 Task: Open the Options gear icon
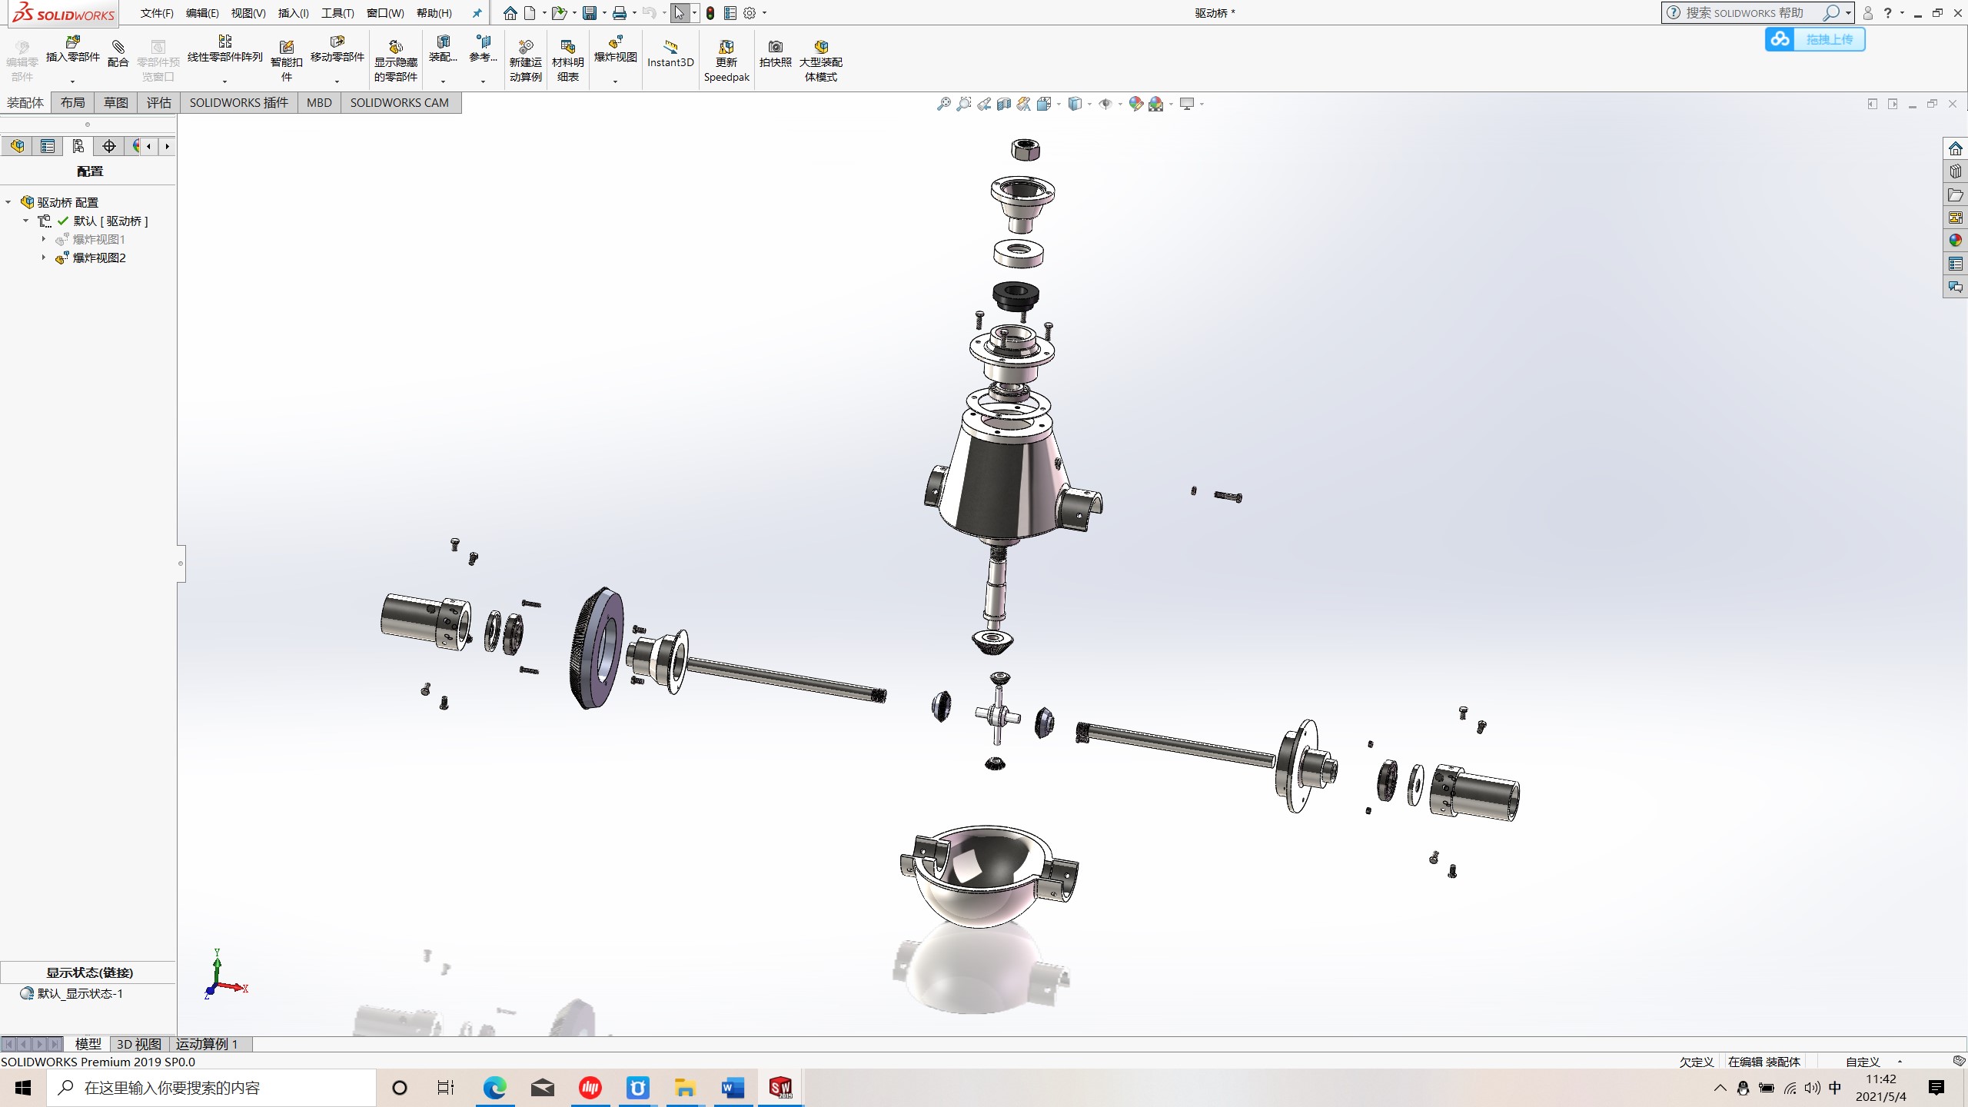coord(750,13)
